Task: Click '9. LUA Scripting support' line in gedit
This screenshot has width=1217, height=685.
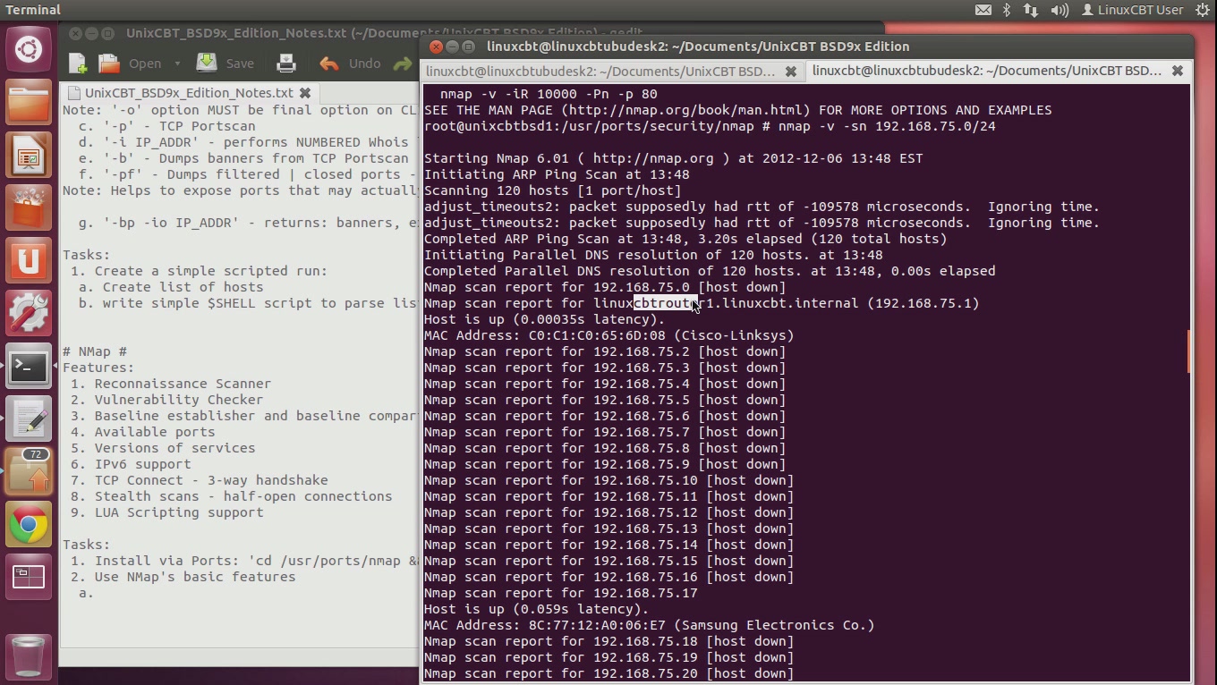Action: (x=166, y=512)
